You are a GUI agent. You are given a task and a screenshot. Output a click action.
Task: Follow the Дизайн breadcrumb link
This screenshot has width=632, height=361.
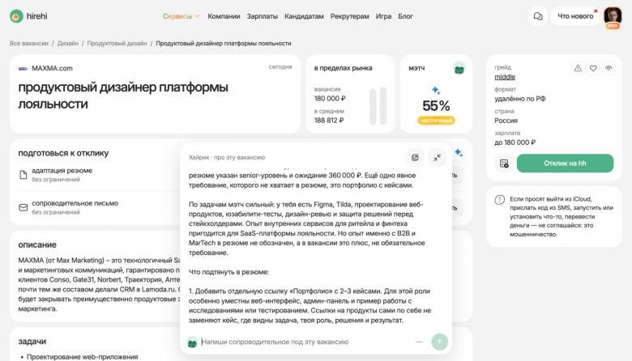coord(68,44)
